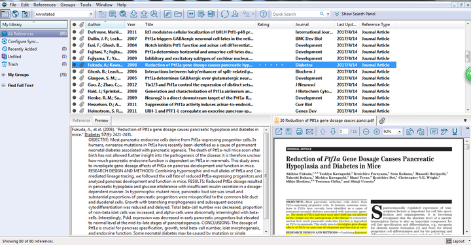Click the Copy to Local Library icon

tap(102, 14)
